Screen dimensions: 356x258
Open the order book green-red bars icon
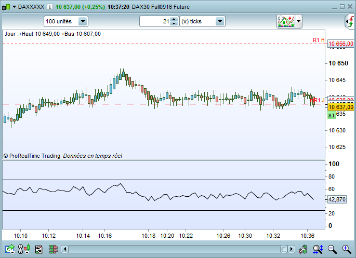click(x=54, y=249)
